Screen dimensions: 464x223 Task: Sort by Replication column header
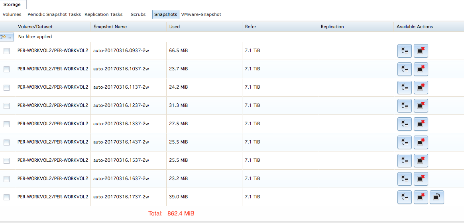356,27
